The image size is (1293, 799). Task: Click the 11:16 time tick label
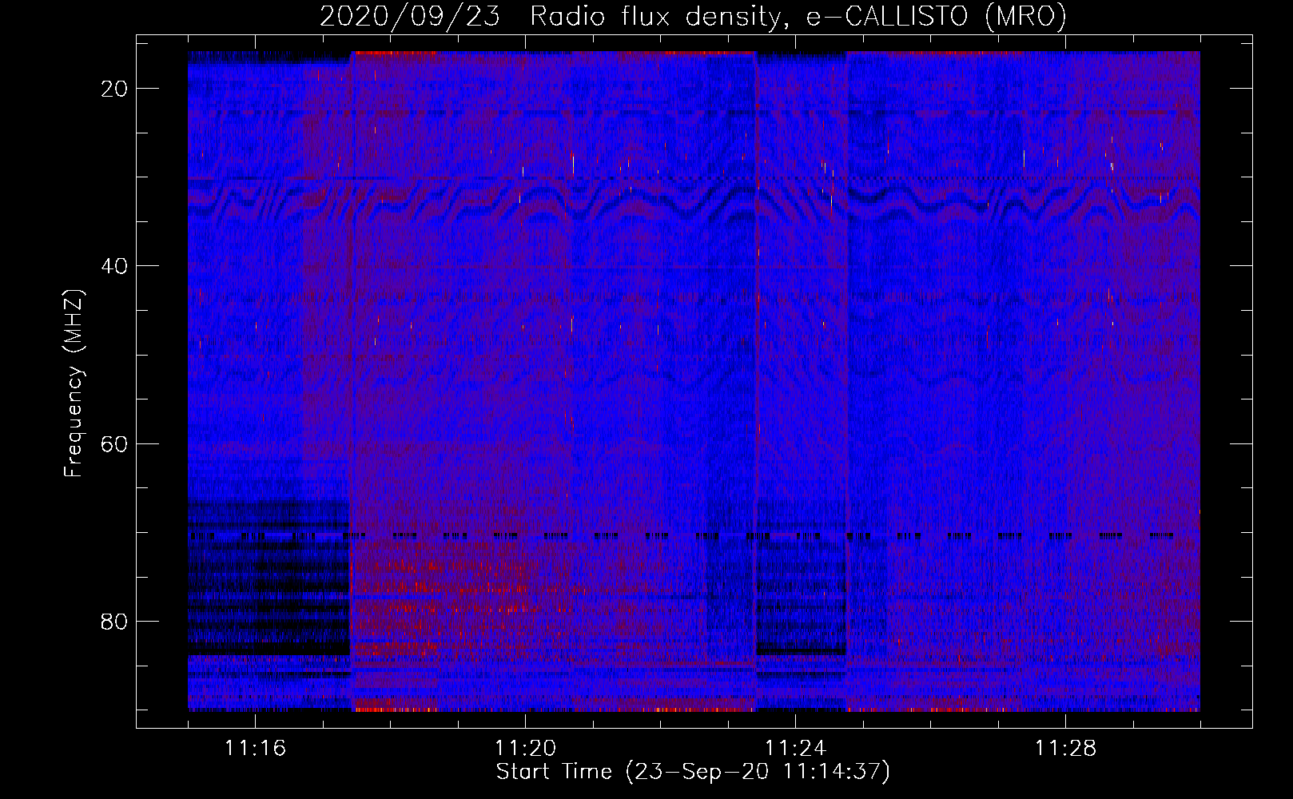click(x=255, y=748)
